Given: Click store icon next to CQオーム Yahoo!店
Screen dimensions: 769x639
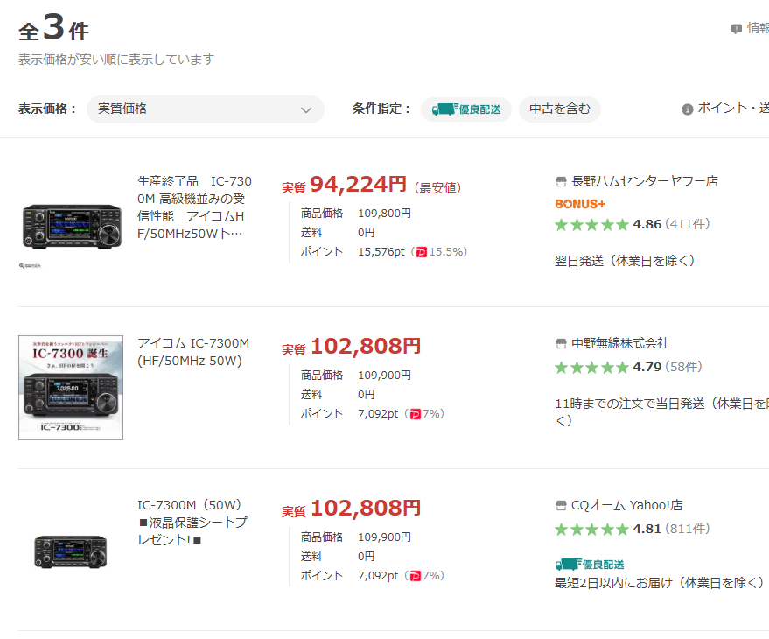Looking at the screenshot, I should [561, 505].
